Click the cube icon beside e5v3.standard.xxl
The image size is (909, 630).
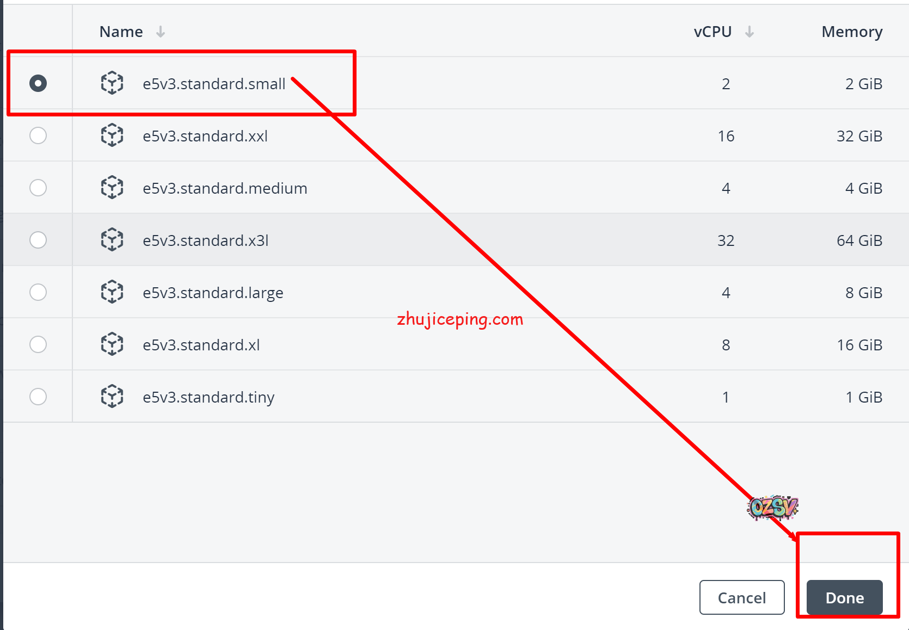point(112,135)
